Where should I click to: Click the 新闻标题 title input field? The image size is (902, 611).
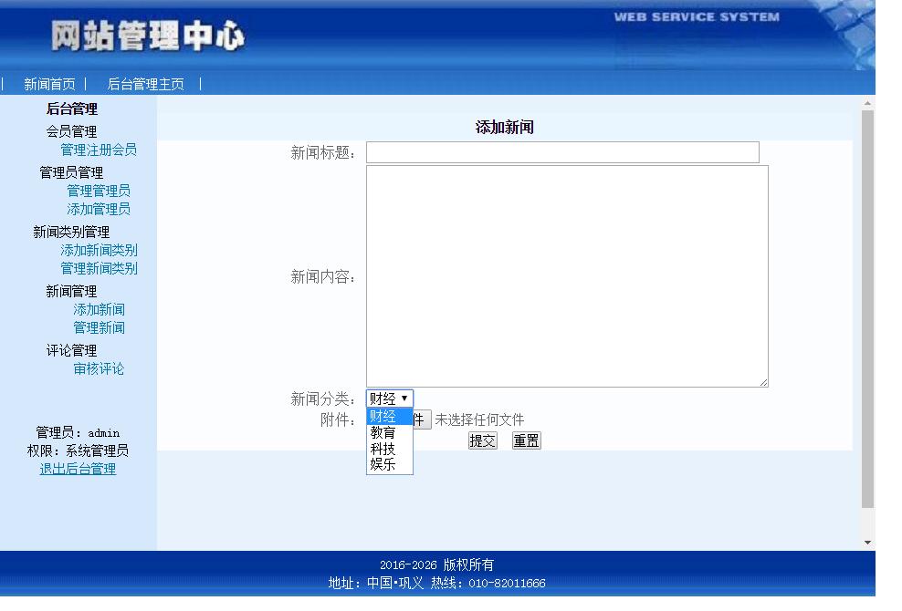[561, 151]
